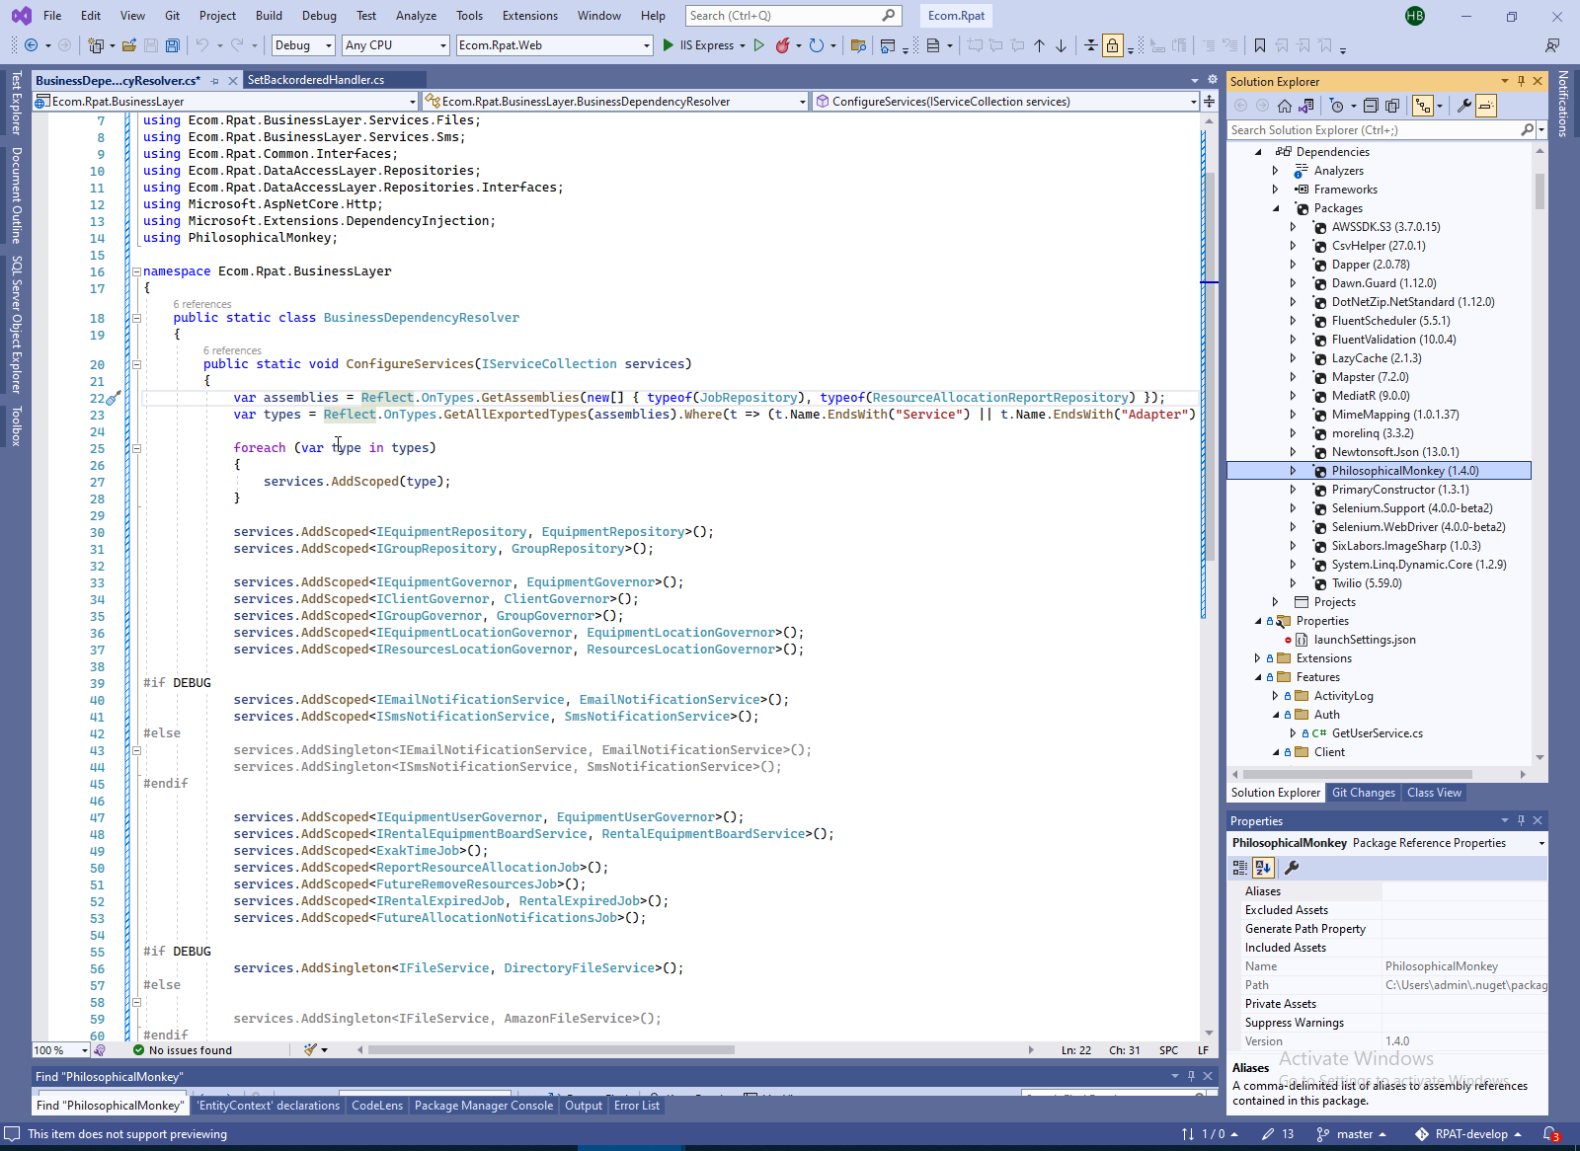Open the Analyze menu
The width and height of the screenshot is (1580, 1151).
pyautogui.click(x=416, y=16)
